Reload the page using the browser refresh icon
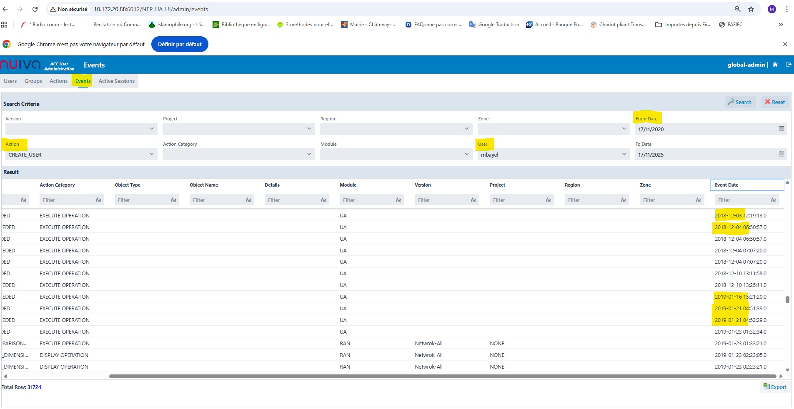This screenshot has height=409, width=794. point(35,9)
